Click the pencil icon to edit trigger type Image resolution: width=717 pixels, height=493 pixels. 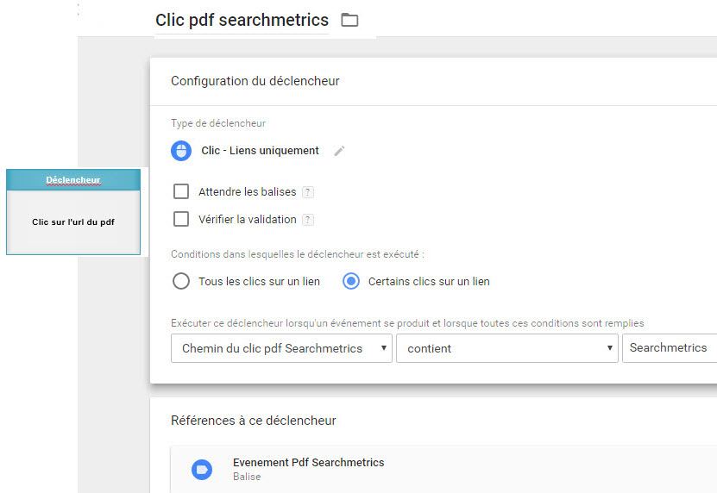pyautogui.click(x=339, y=151)
